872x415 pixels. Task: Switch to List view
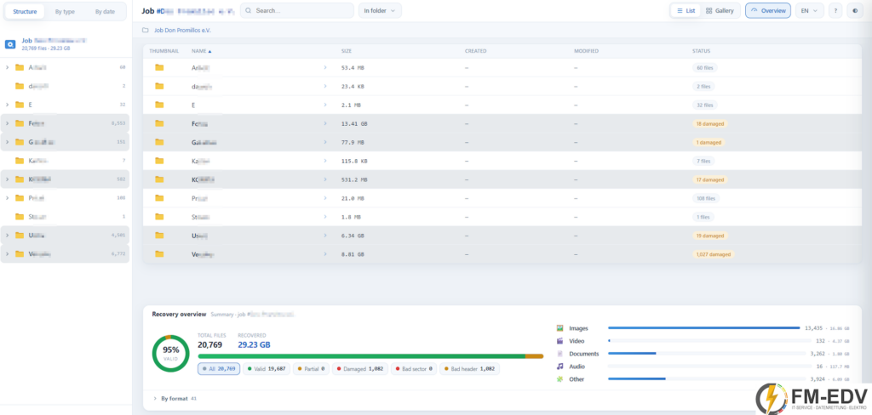tap(686, 10)
